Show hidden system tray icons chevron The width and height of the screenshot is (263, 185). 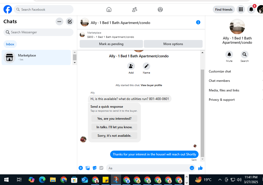(x=220, y=180)
